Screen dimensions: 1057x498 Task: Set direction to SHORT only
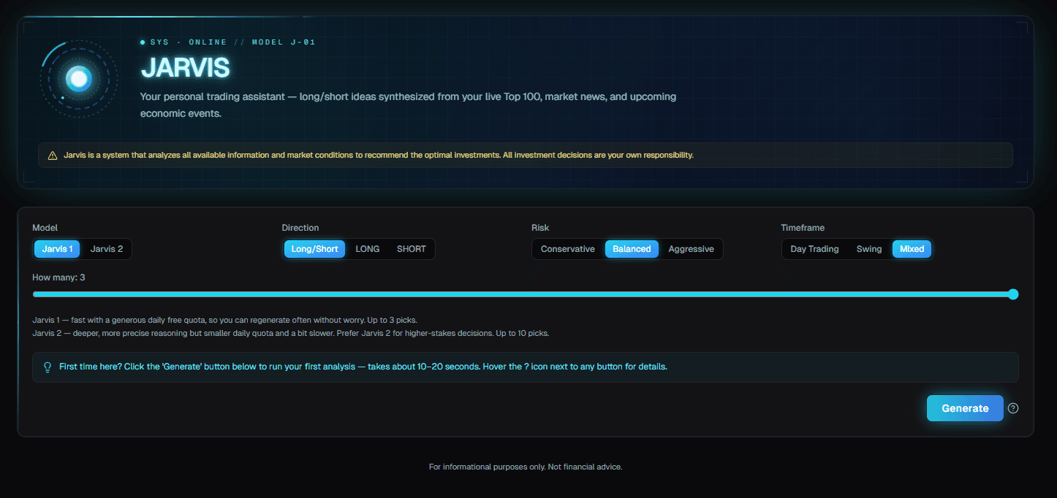[x=412, y=249]
